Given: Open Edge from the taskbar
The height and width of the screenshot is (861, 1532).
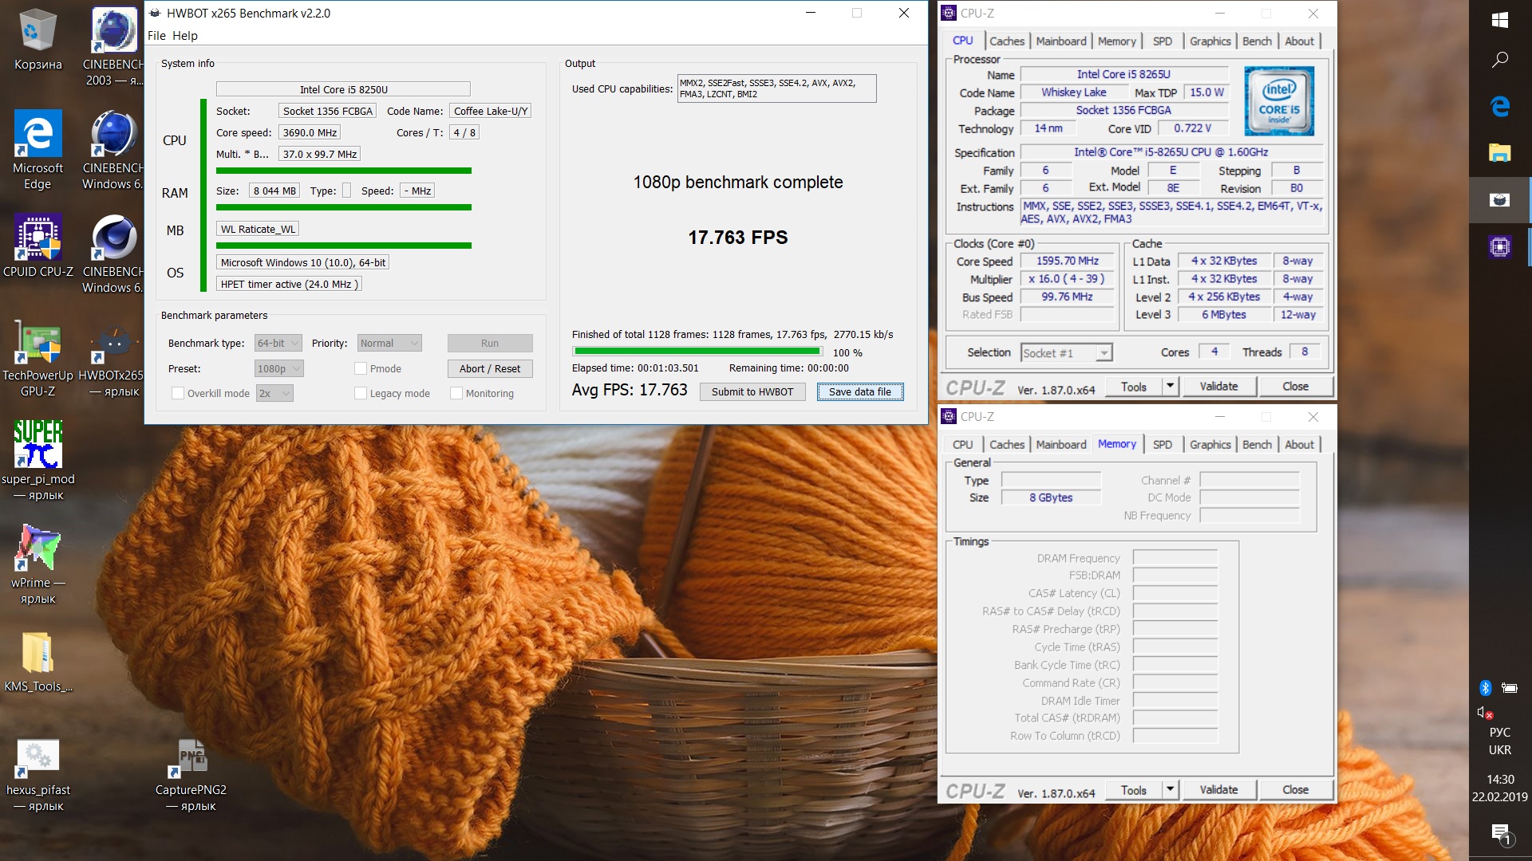Looking at the screenshot, I should [x=1499, y=106].
